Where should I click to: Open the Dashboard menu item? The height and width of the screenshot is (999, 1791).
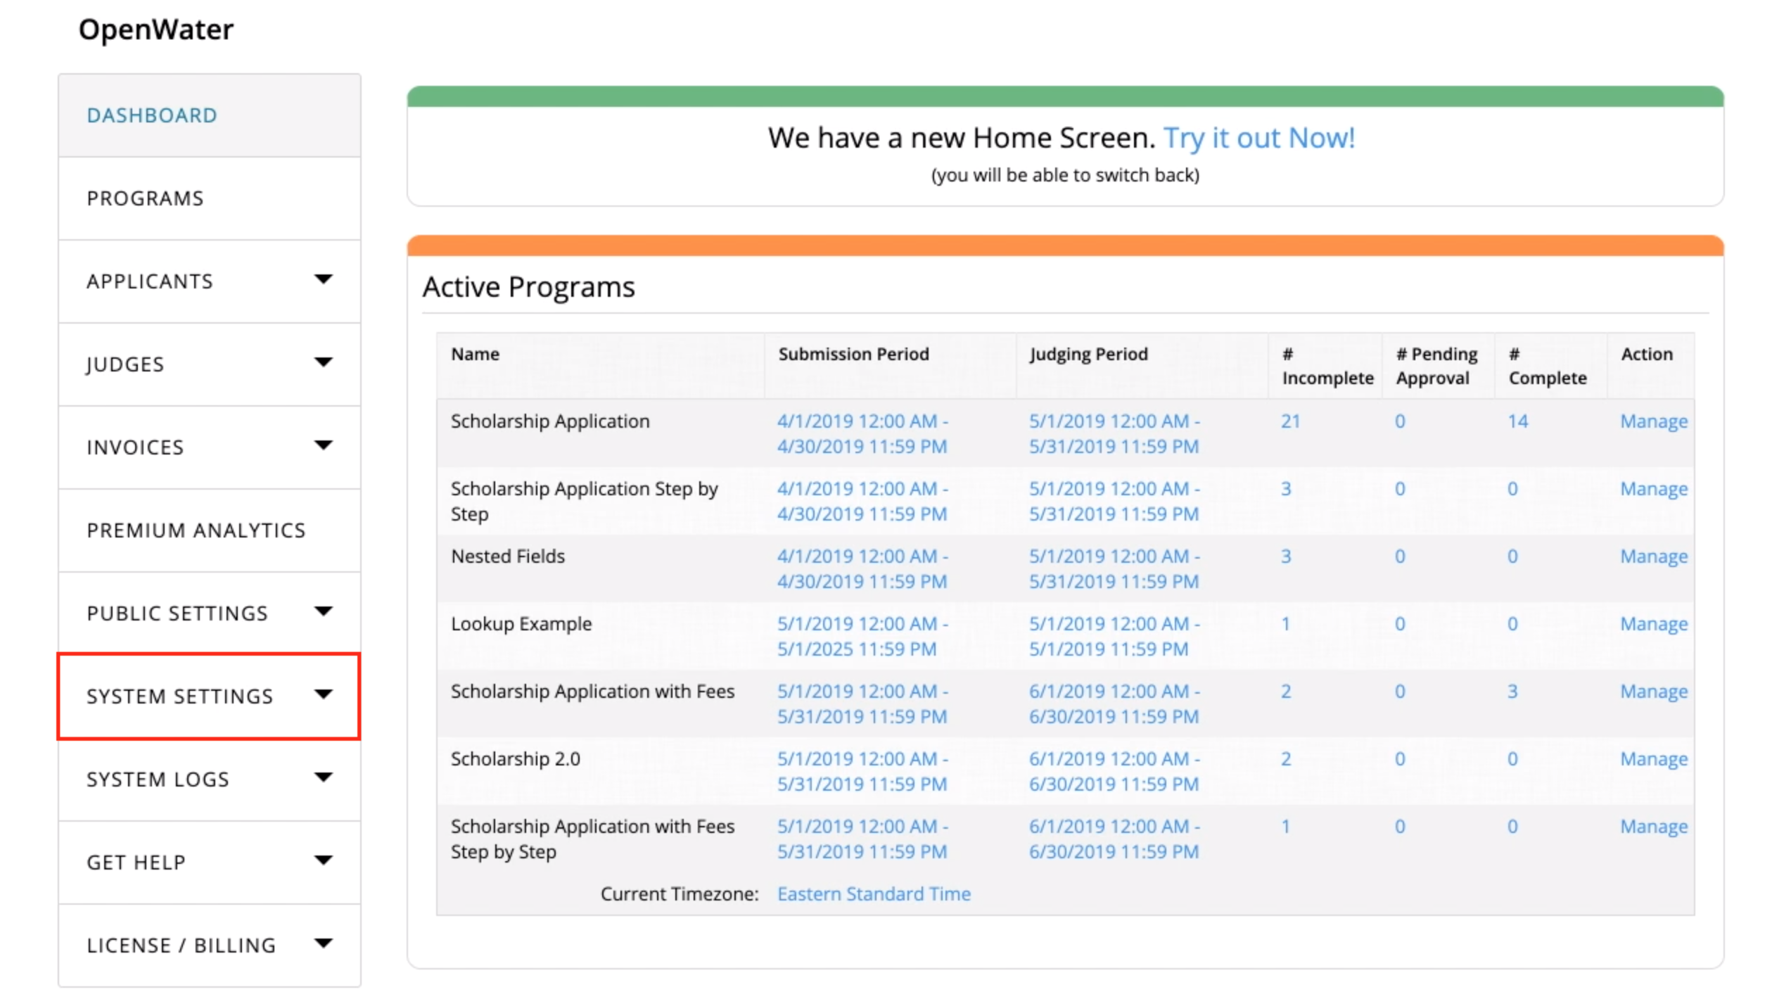210,115
